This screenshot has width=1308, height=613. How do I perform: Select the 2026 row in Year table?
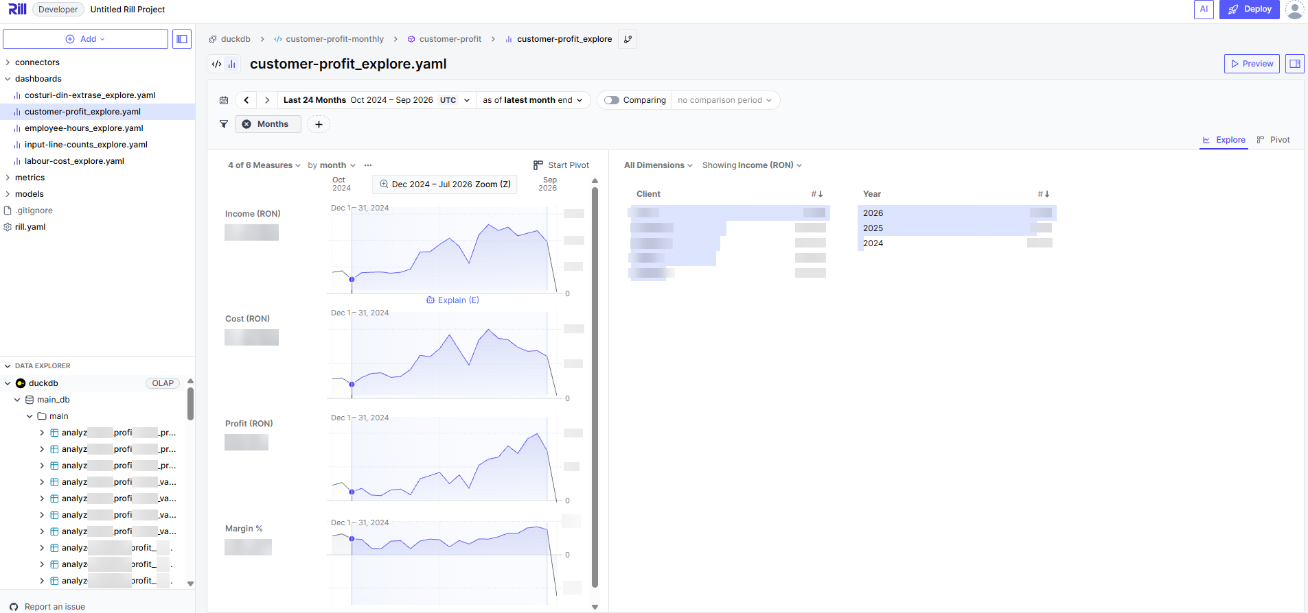coord(956,213)
